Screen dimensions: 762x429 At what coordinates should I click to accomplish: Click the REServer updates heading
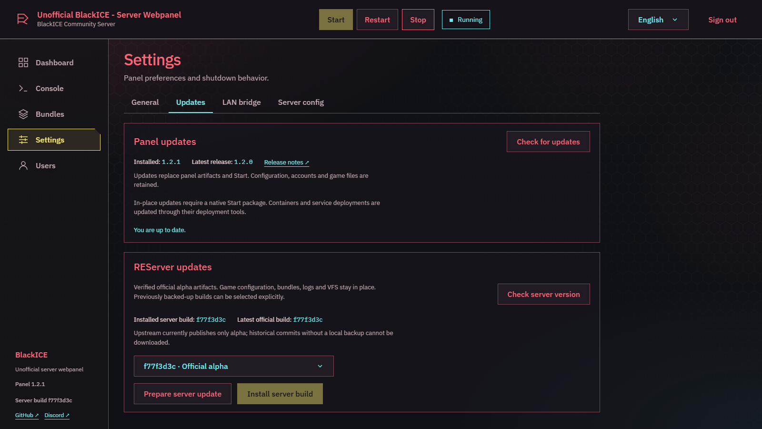click(173, 267)
